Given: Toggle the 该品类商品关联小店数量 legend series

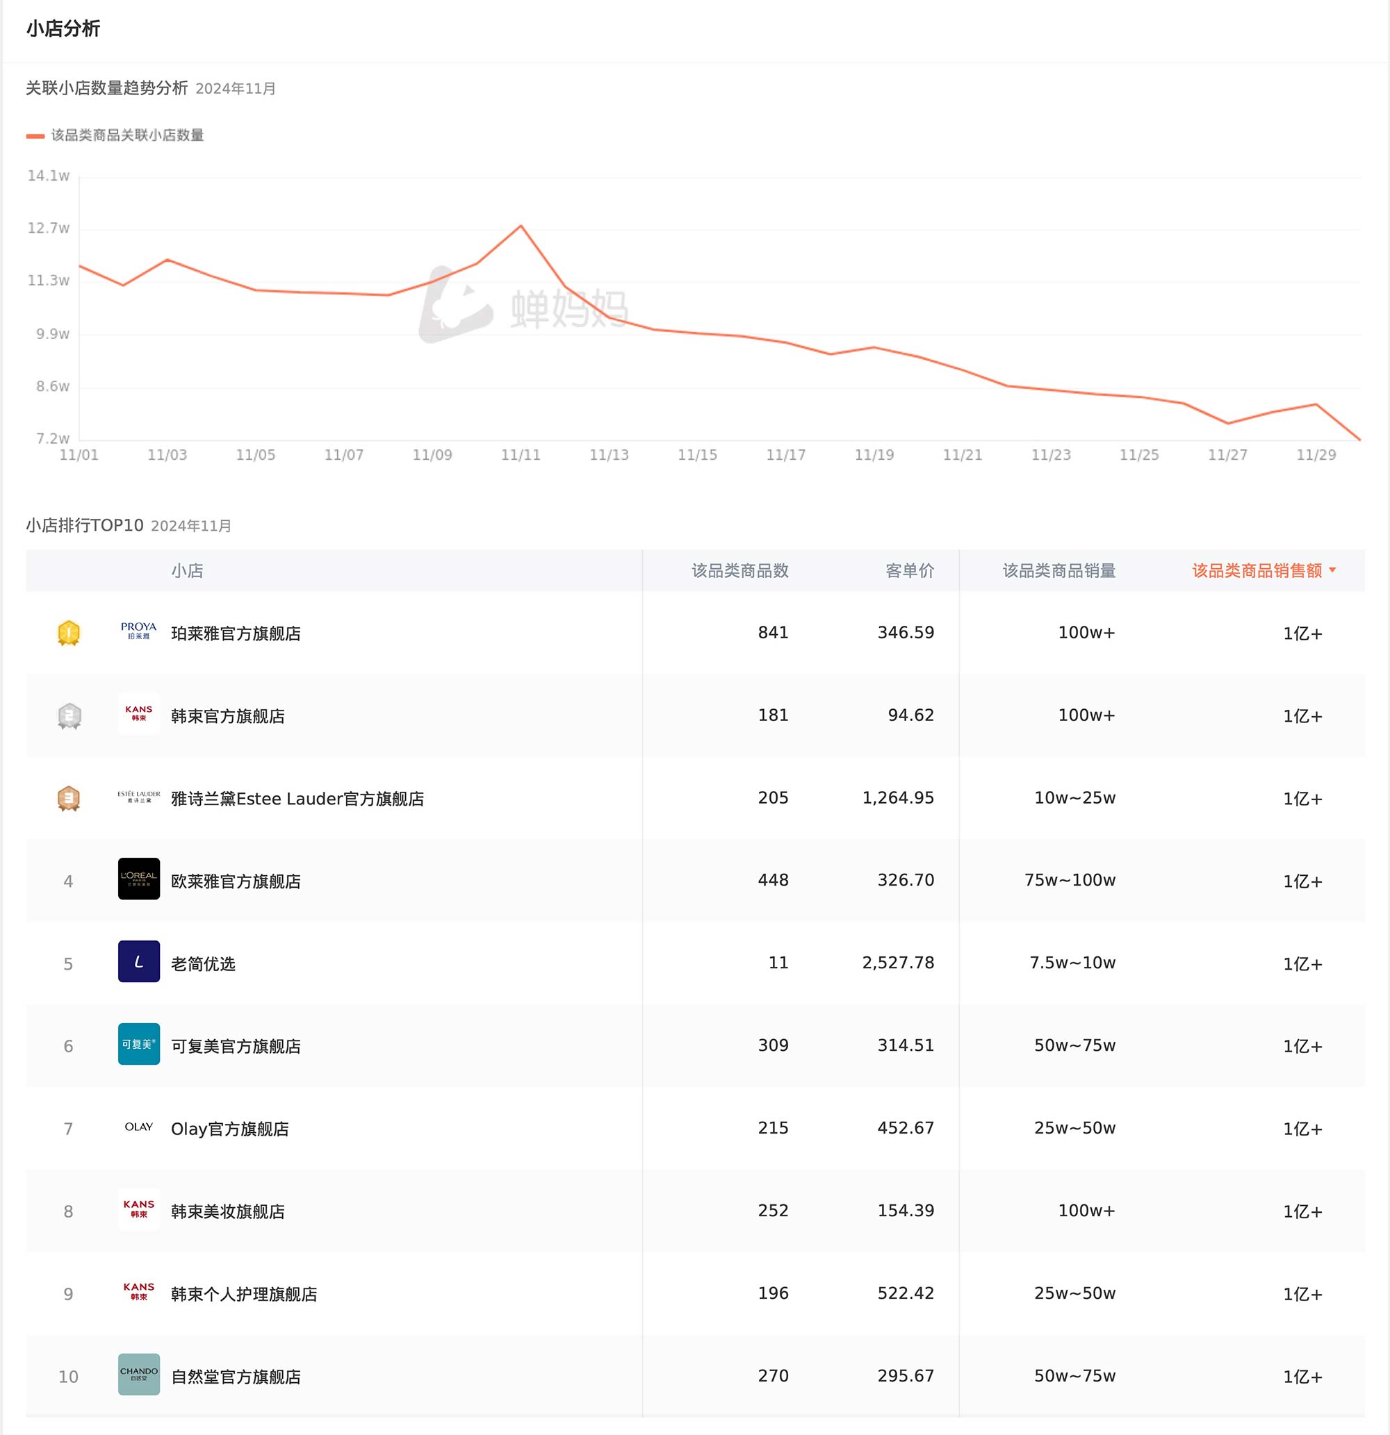Looking at the screenshot, I should (x=115, y=135).
